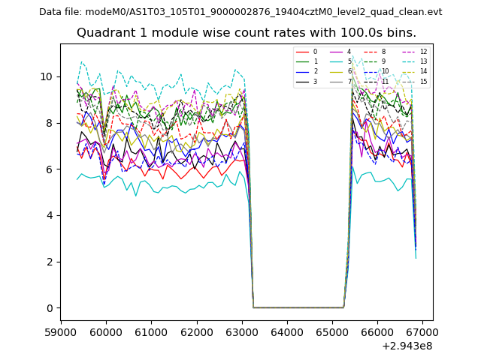Click the red dashed legend entry 8

(x=370, y=52)
